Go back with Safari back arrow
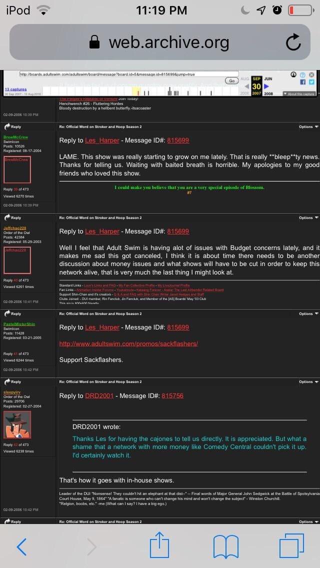 [21, 546]
